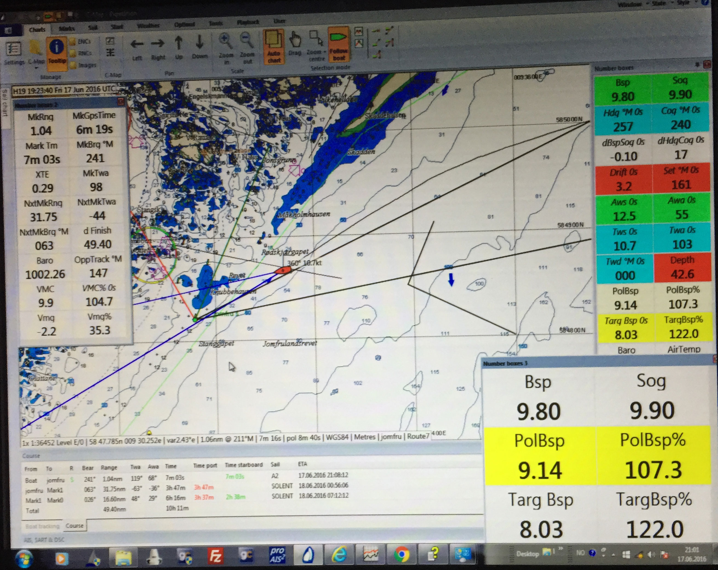The image size is (718, 570).
Task: Switch to the Weather ribbon tab
Action: pos(148,26)
